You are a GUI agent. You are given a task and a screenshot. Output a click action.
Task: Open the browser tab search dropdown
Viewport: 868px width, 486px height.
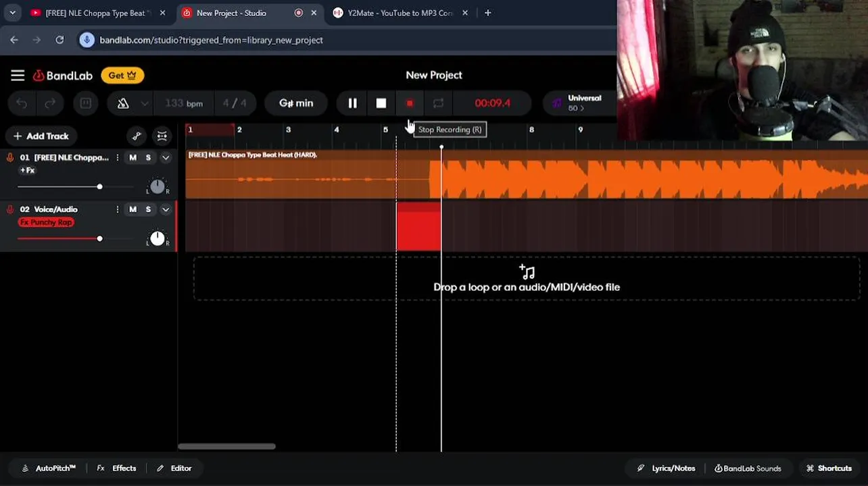point(12,13)
